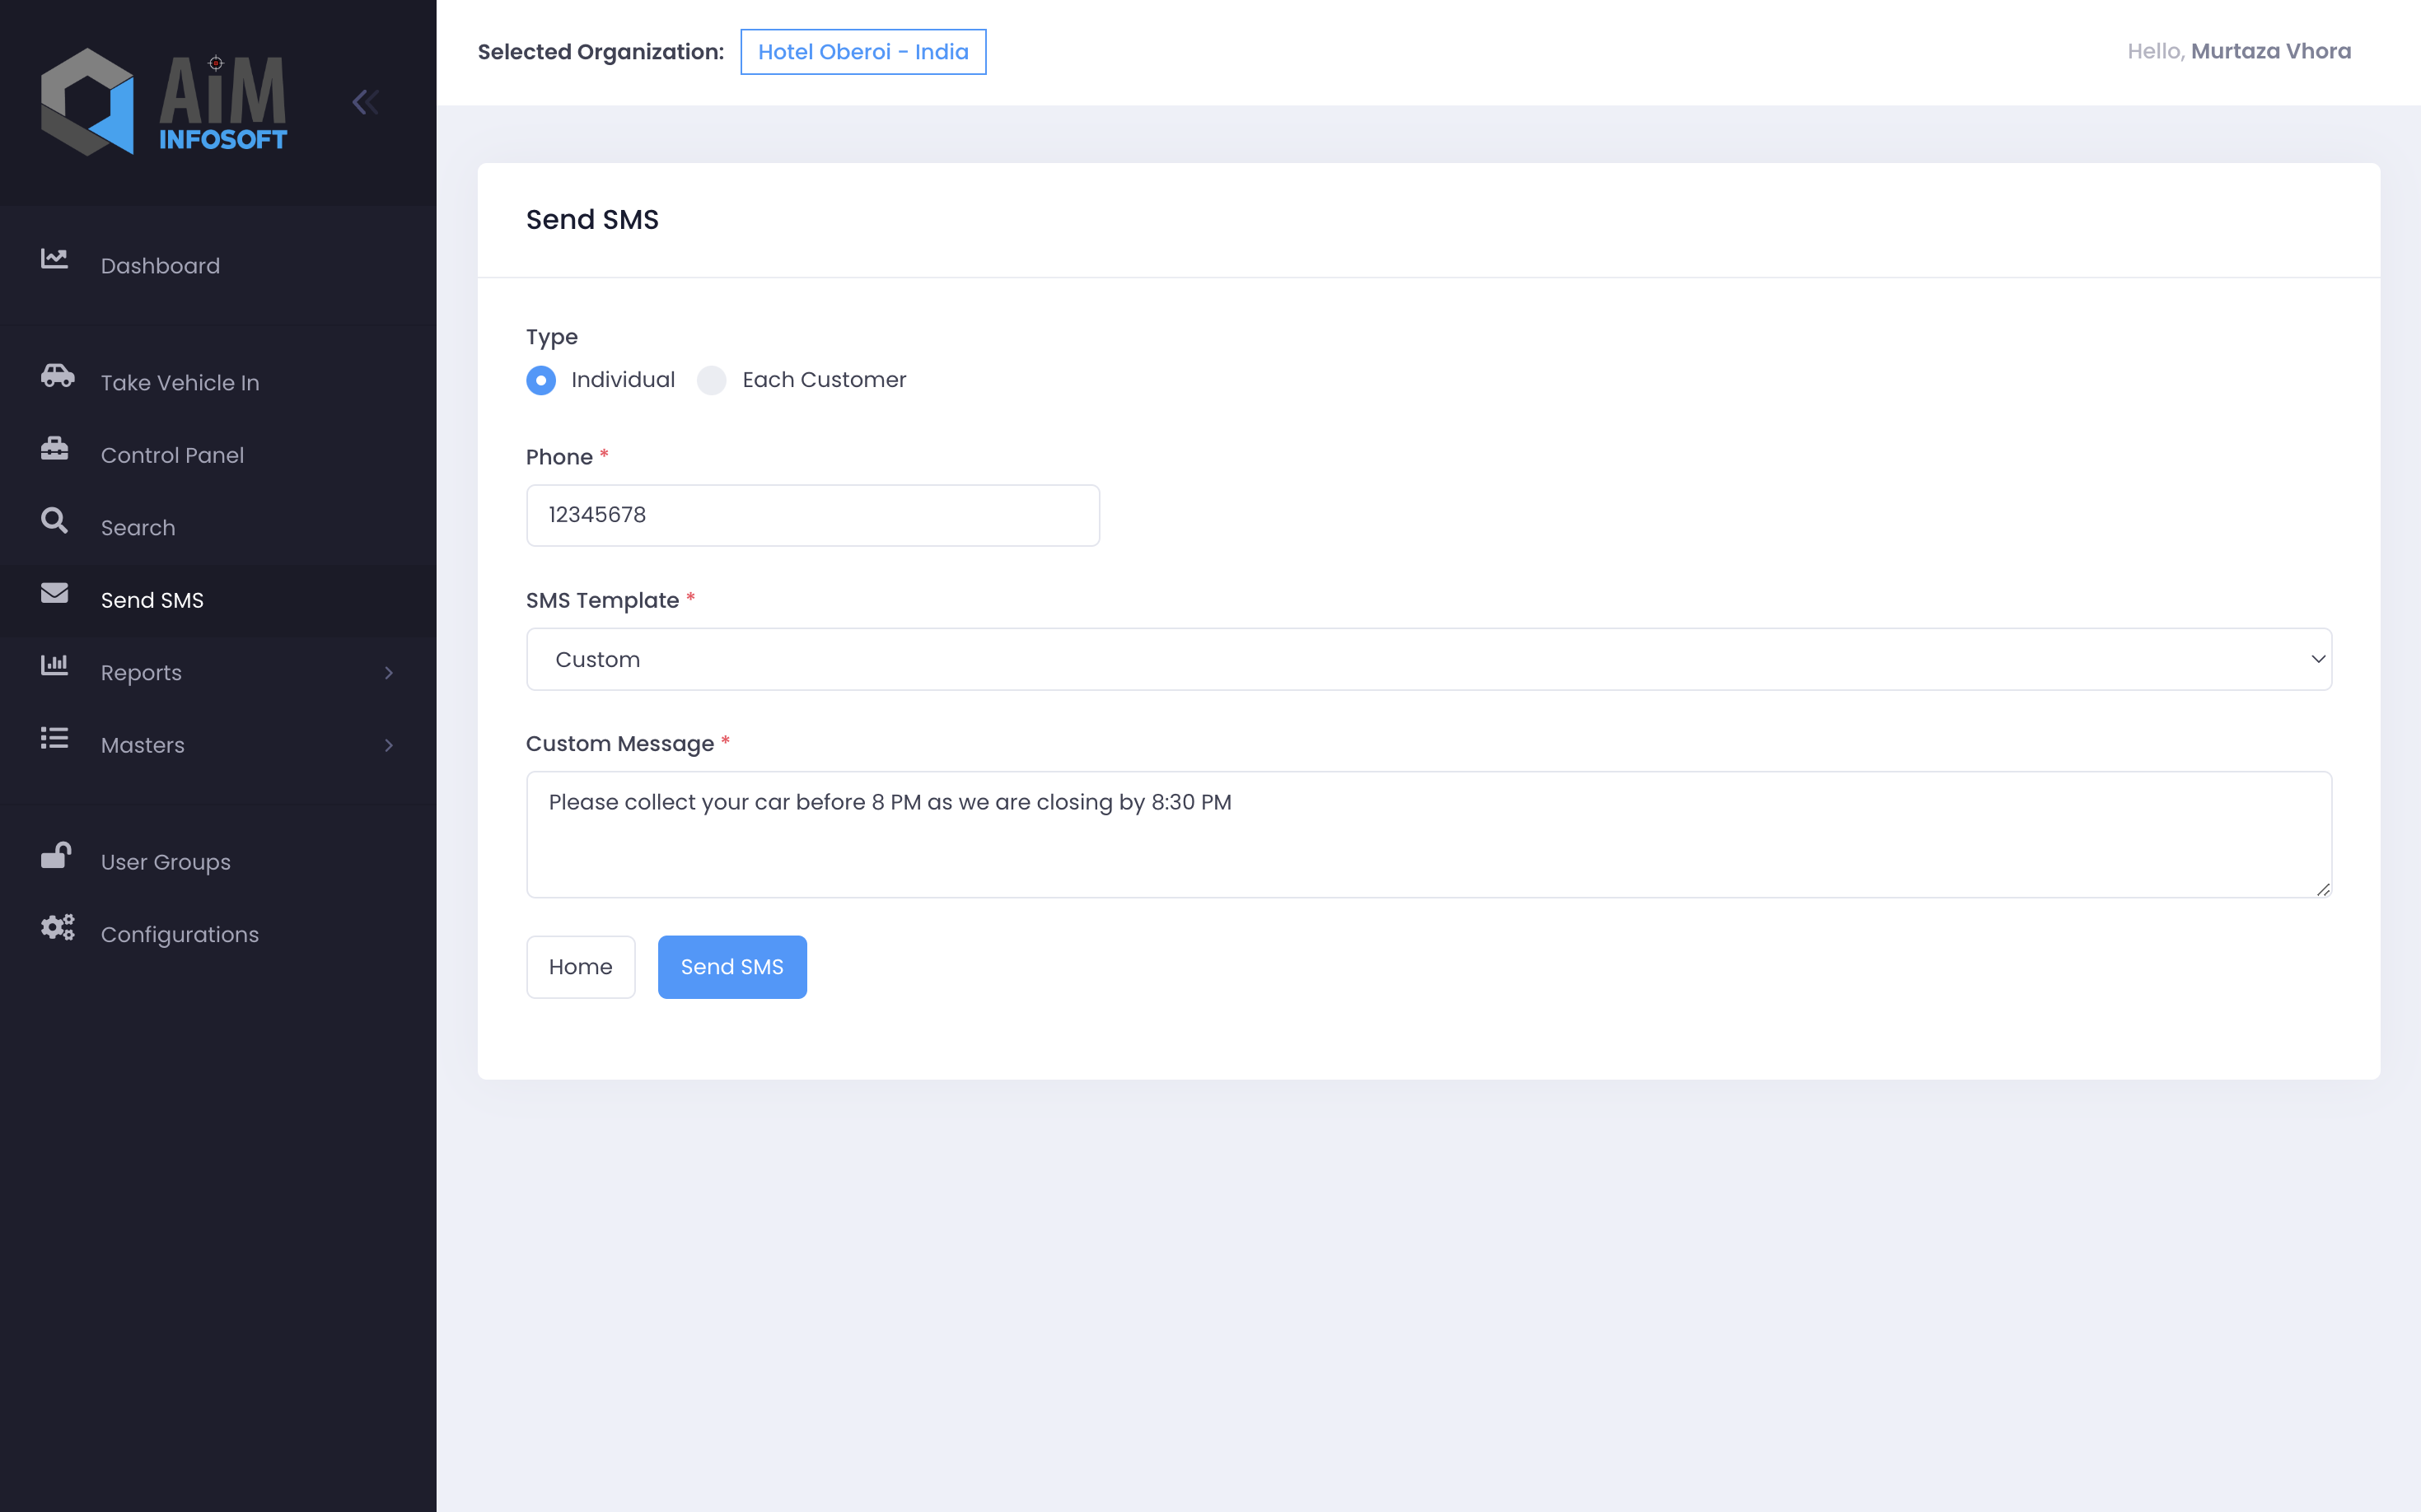Click the Take Vehicle In car icon
The height and width of the screenshot is (1512, 2421).
(57, 375)
